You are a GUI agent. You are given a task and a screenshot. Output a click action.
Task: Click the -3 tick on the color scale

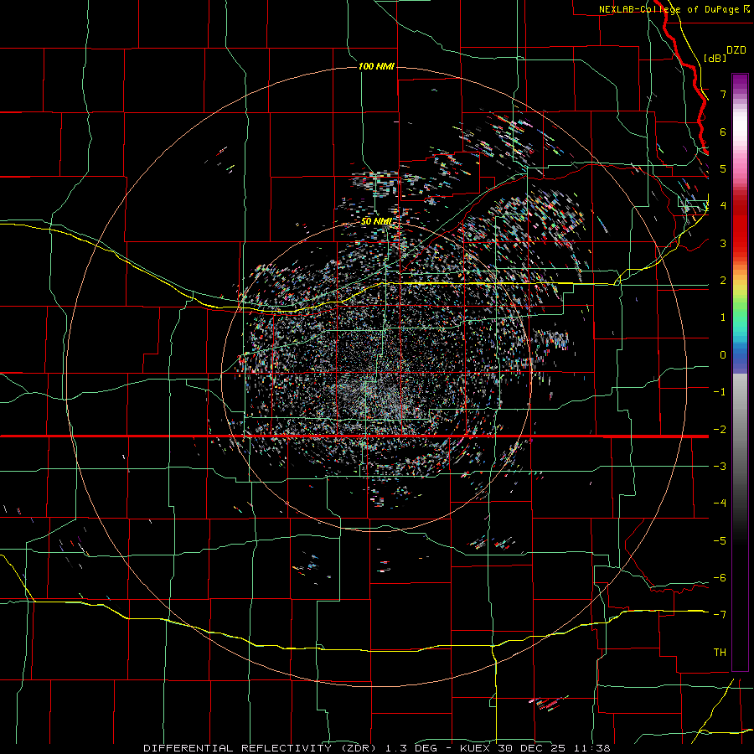720,466
